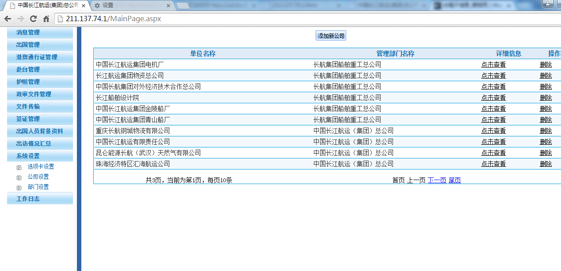Click the 详细信息 column header
The height and width of the screenshot is (271, 561).
tap(509, 53)
